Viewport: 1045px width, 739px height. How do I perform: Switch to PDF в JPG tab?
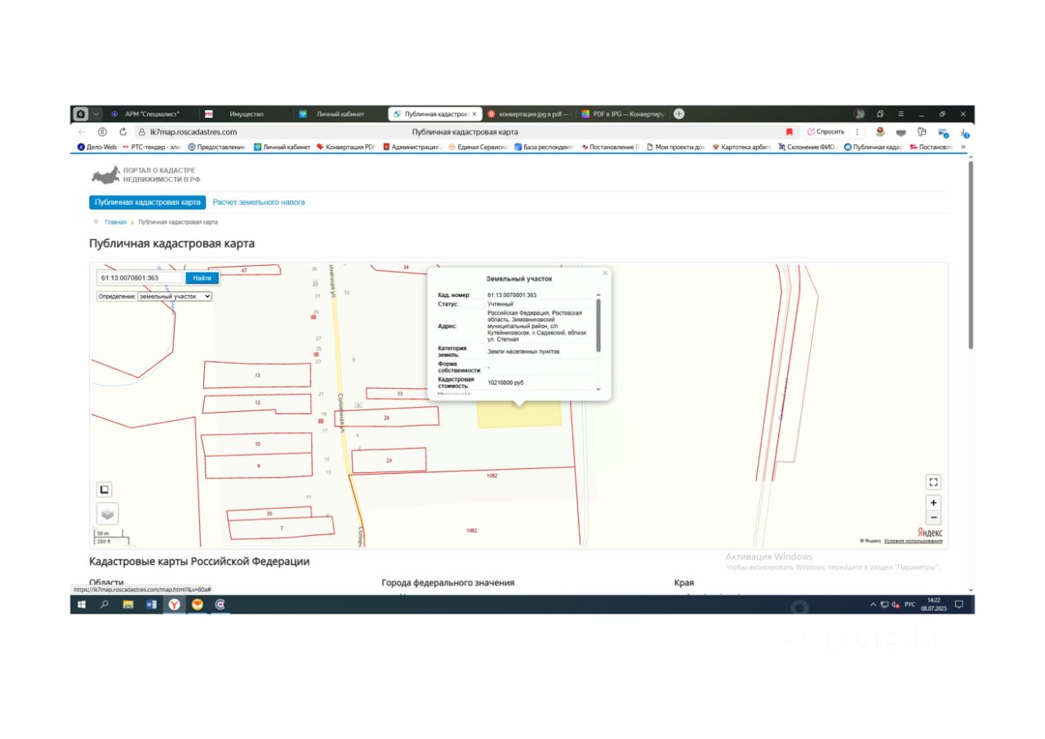pyautogui.click(x=624, y=114)
